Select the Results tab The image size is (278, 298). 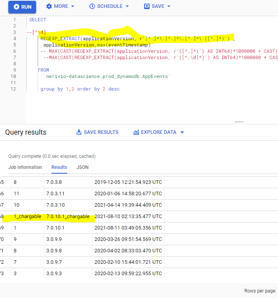pos(59,167)
